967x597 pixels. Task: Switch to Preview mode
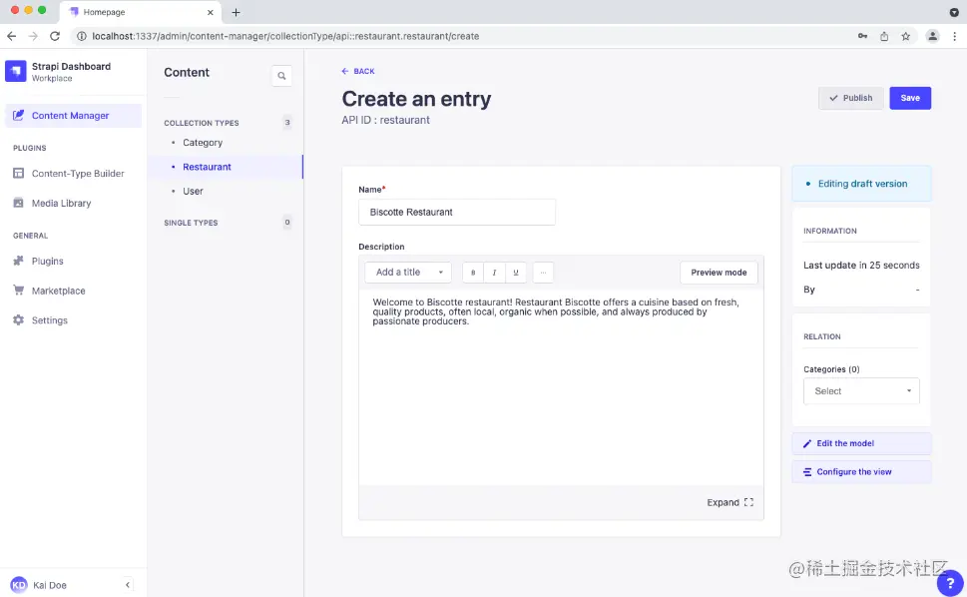click(x=719, y=273)
